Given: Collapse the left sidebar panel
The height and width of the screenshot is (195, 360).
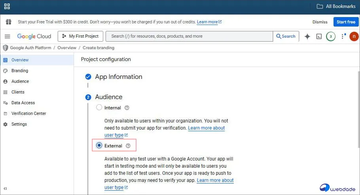Looking at the screenshot, I should pos(5,189).
